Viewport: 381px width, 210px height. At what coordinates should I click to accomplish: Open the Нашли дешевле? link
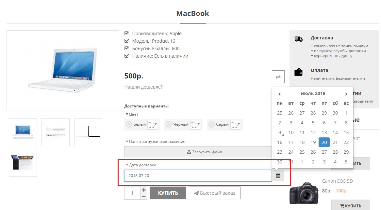(x=143, y=87)
